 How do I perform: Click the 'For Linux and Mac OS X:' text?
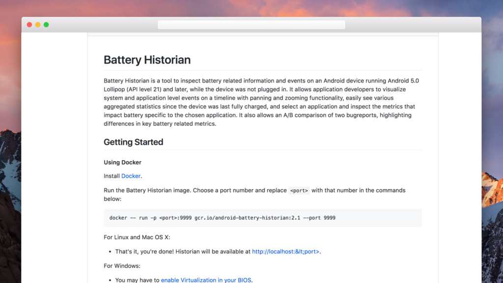(x=137, y=237)
